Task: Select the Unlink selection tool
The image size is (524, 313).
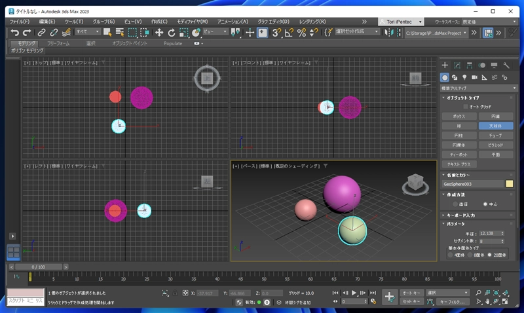Action: tap(54, 32)
